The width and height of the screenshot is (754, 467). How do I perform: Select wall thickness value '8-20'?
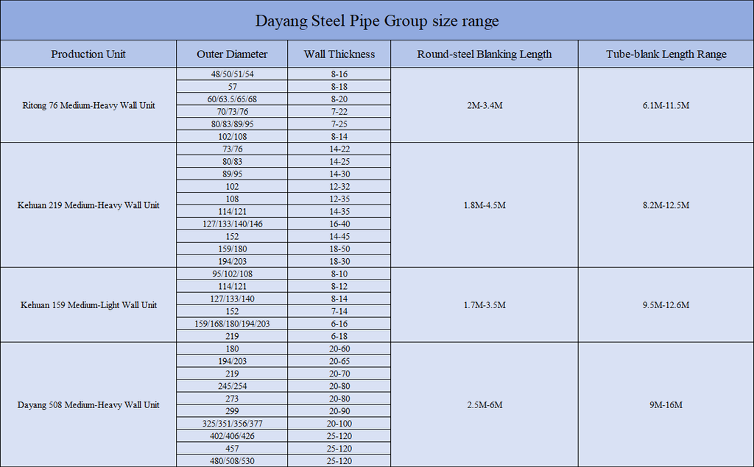point(339,99)
